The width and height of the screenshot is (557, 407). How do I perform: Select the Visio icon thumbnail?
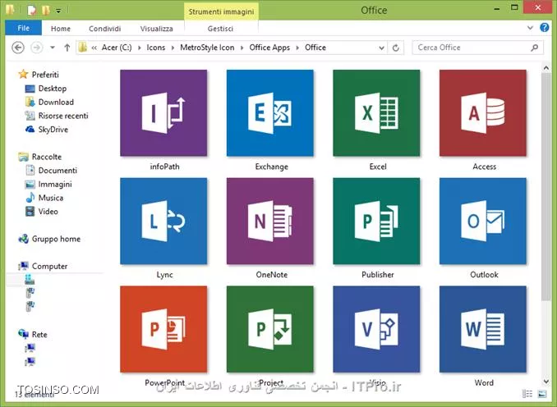(376, 329)
